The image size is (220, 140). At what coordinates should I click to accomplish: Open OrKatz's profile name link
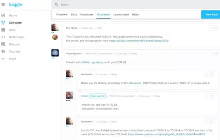84,96
